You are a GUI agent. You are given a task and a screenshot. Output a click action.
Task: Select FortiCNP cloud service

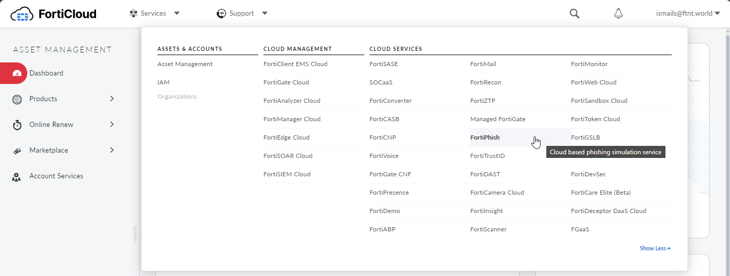coord(383,137)
